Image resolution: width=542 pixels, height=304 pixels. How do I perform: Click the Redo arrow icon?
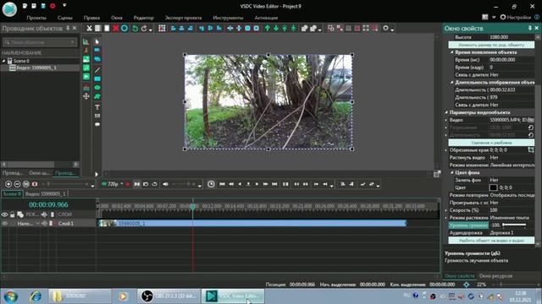(x=144, y=28)
